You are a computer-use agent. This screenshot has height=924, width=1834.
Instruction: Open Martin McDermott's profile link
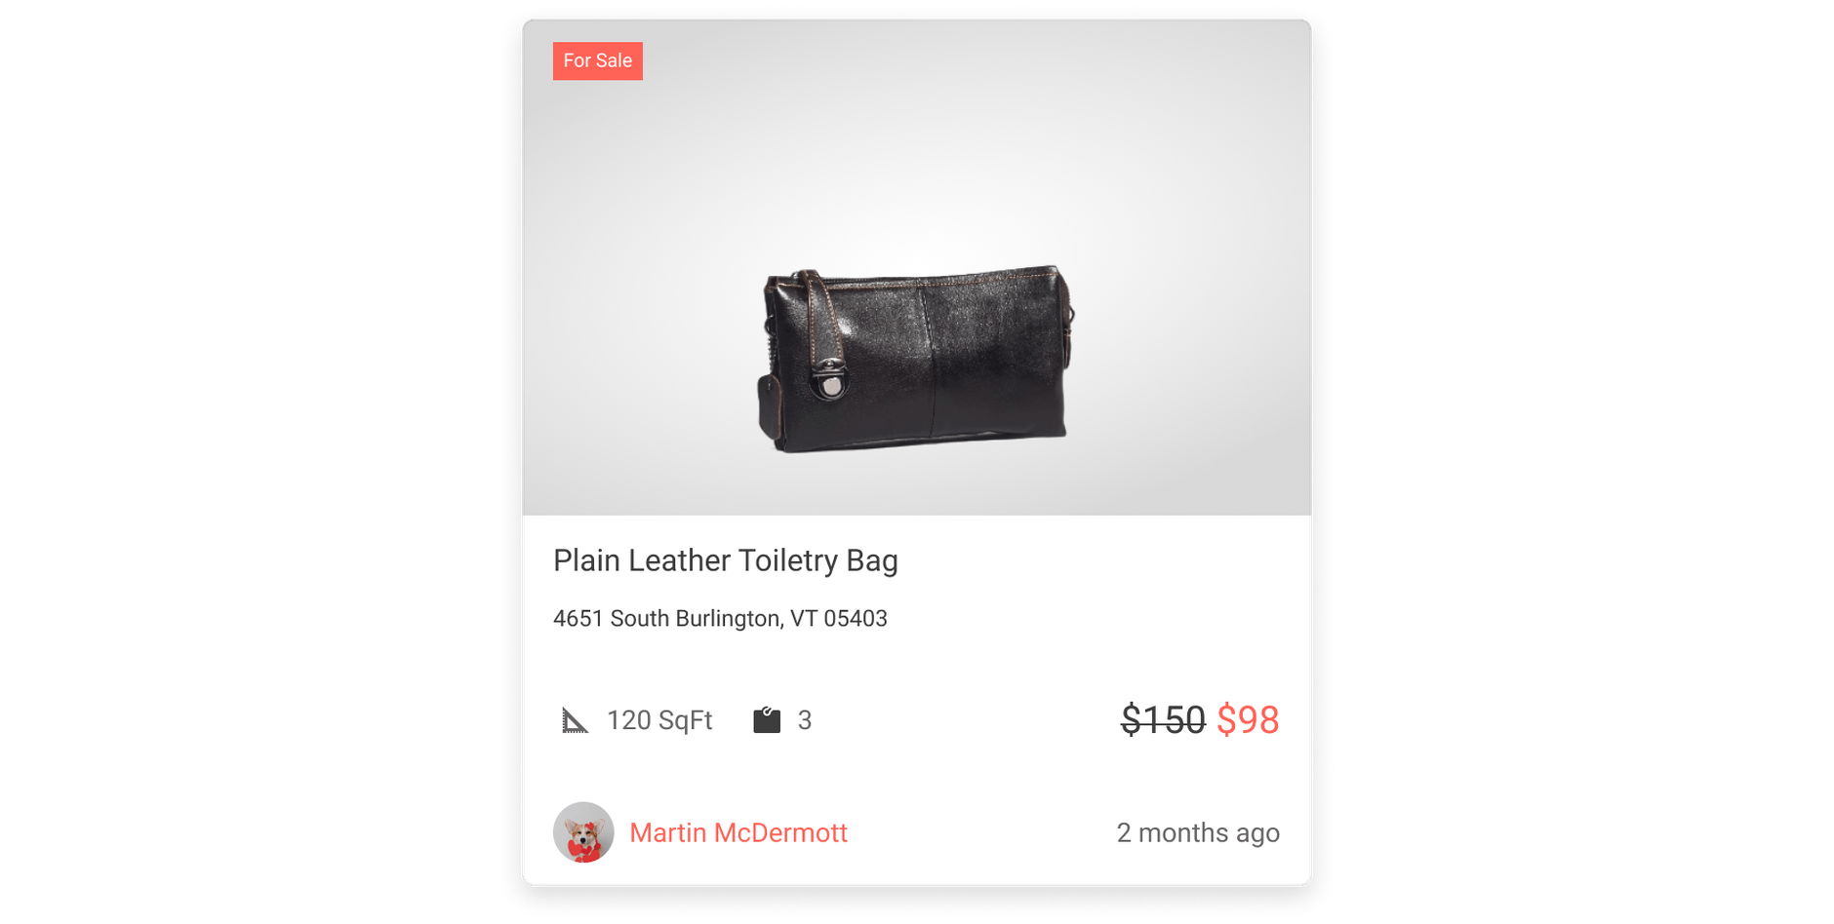point(738,833)
